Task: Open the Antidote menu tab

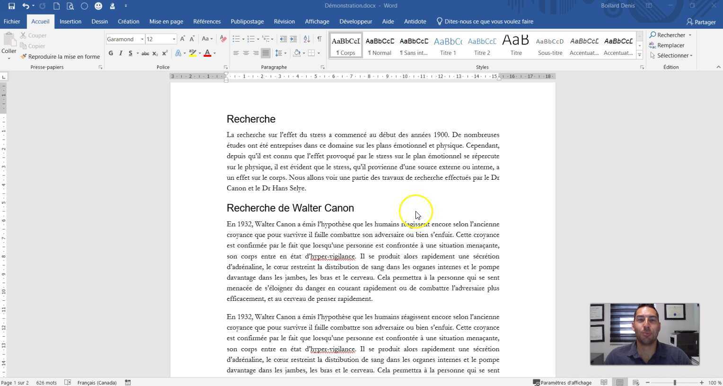Action: [415, 21]
